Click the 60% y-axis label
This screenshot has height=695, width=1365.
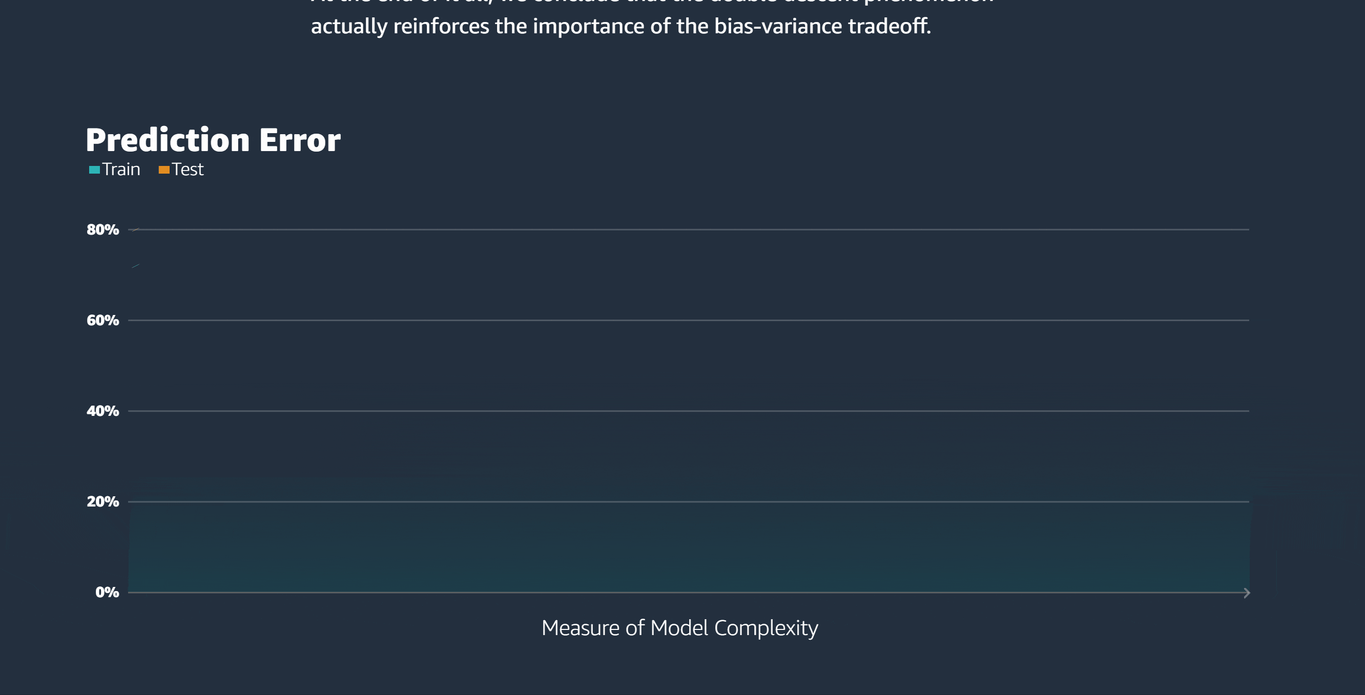(103, 320)
